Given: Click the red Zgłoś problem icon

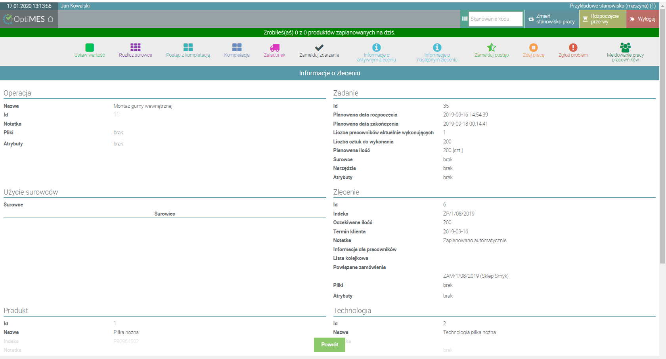Looking at the screenshot, I should pos(573,48).
